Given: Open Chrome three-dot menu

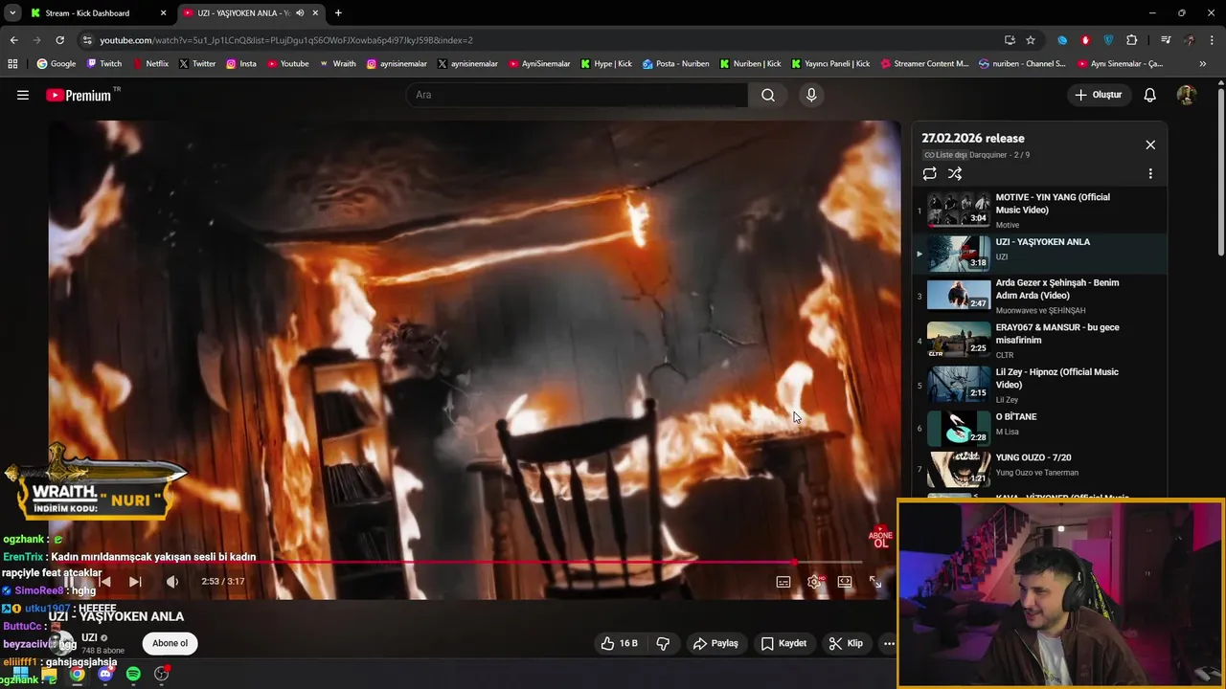Looking at the screenshot, I should pyautogui.click(x=1214, y=40).
